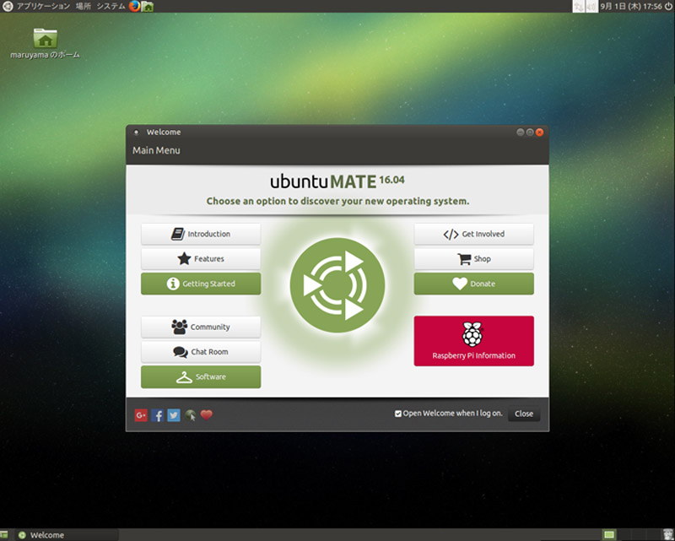Click the date and time clock

[x=631, y=7]
